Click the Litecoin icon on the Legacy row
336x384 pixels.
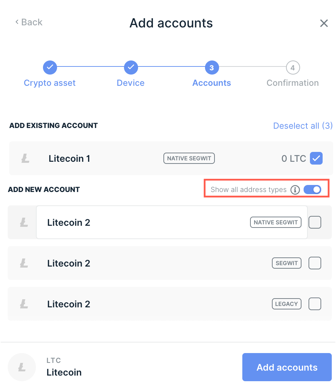[24, 304]
